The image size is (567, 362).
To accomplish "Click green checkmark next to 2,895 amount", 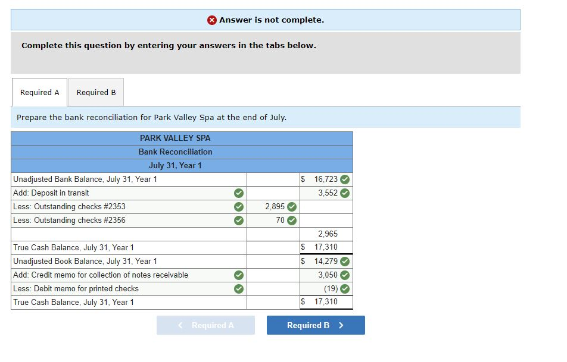I will 292,207.
